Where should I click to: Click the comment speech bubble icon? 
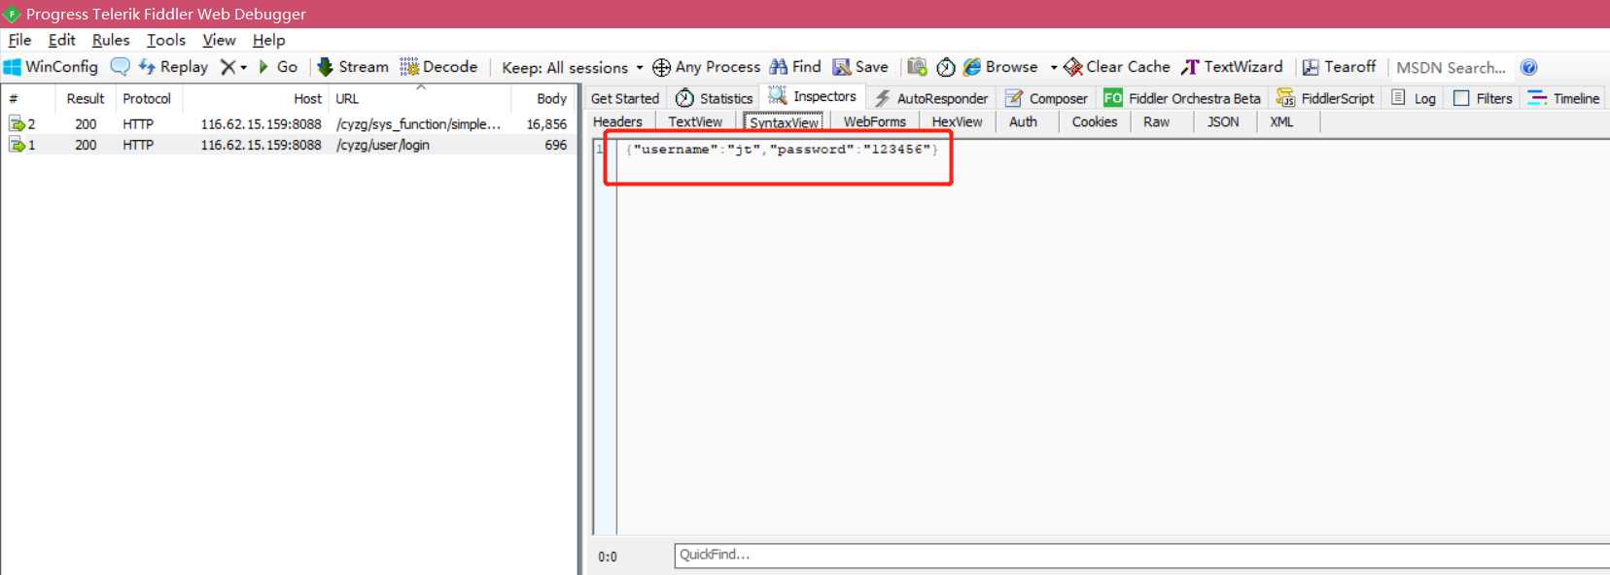[x=120, y=67]
